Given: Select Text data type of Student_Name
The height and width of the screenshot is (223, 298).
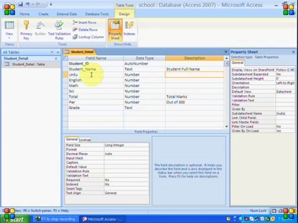Looking at the screenshot, I should point(144,69).
